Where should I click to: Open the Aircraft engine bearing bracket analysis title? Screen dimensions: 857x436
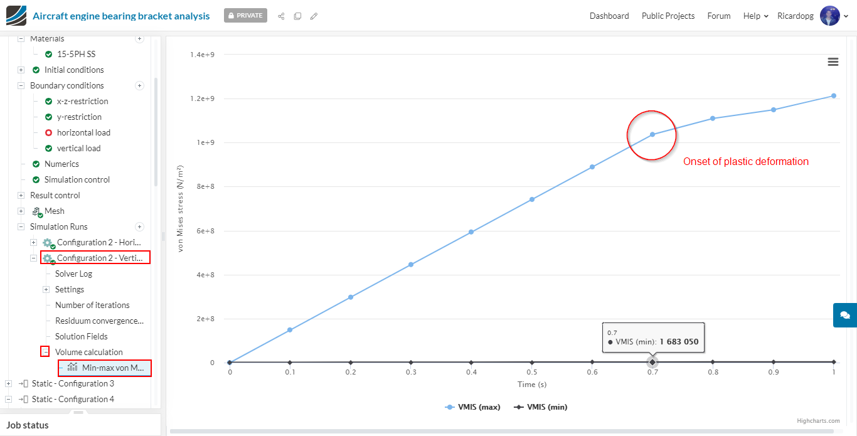pyautogui.click(x=121, y=16)
